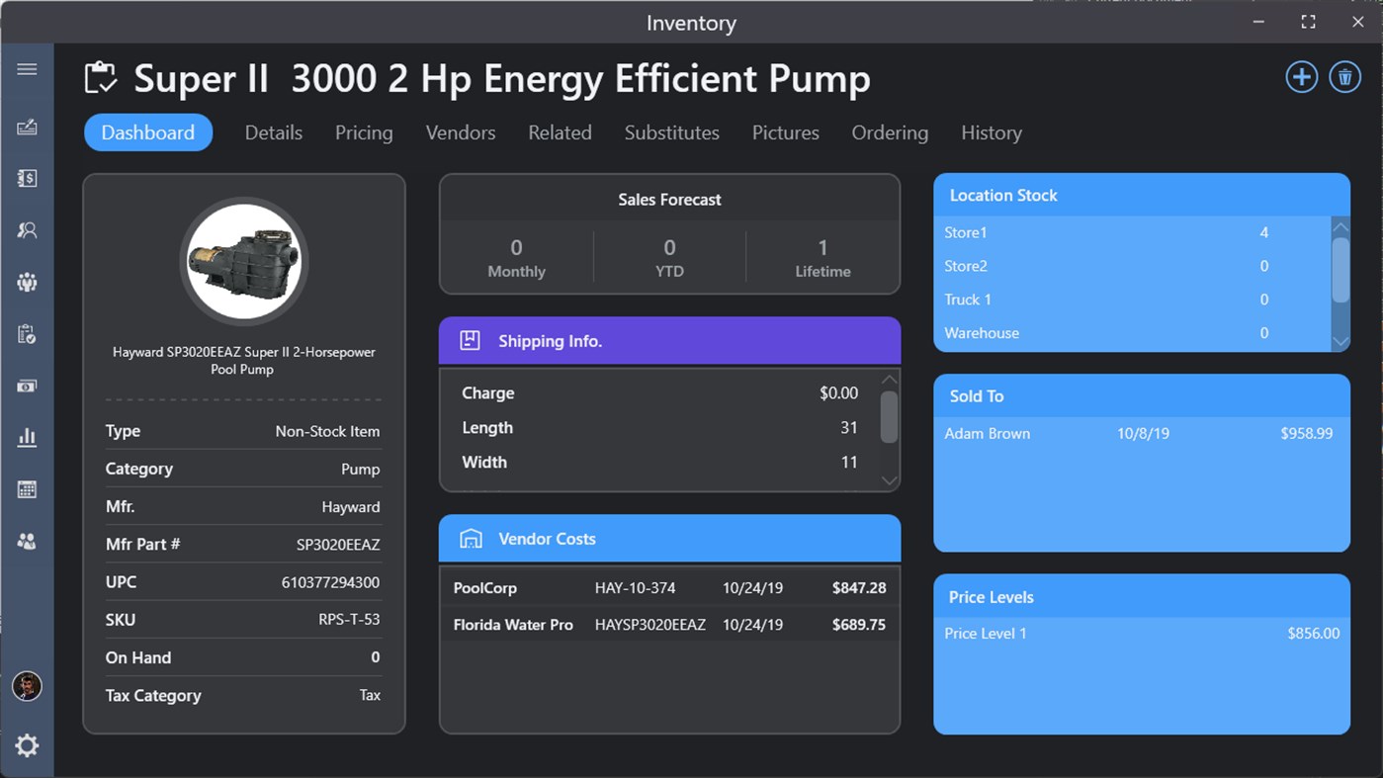1383x778 pixels.
Task: Open the Pricing tab
Action: 364,132
